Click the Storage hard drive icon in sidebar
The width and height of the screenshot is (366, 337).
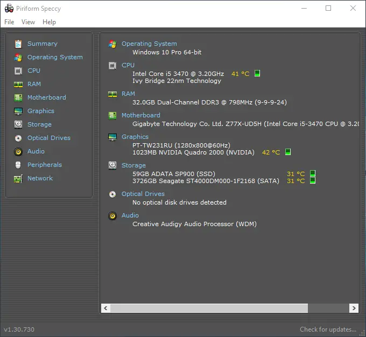[18, 124]
